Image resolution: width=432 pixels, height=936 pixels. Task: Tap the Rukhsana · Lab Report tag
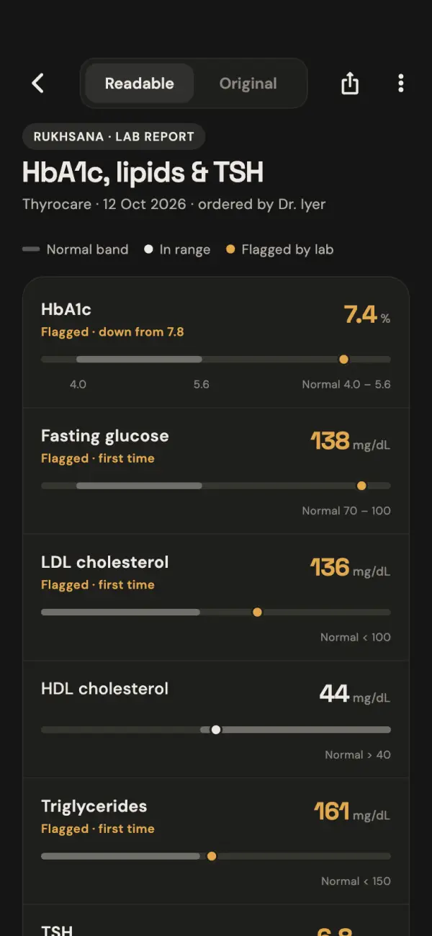114,136
